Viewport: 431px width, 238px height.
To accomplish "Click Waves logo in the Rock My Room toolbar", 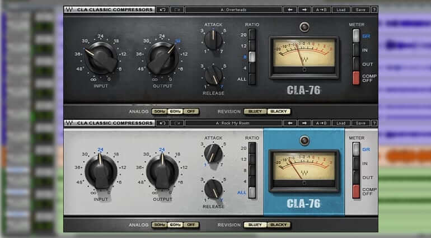I will [x=69, y=123].
